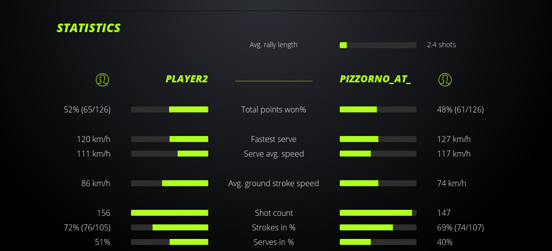This screenshot has height=251, width=552.
Task: Click the Strokes in % label
Action: pyautogui.click(x=273, y=227)
